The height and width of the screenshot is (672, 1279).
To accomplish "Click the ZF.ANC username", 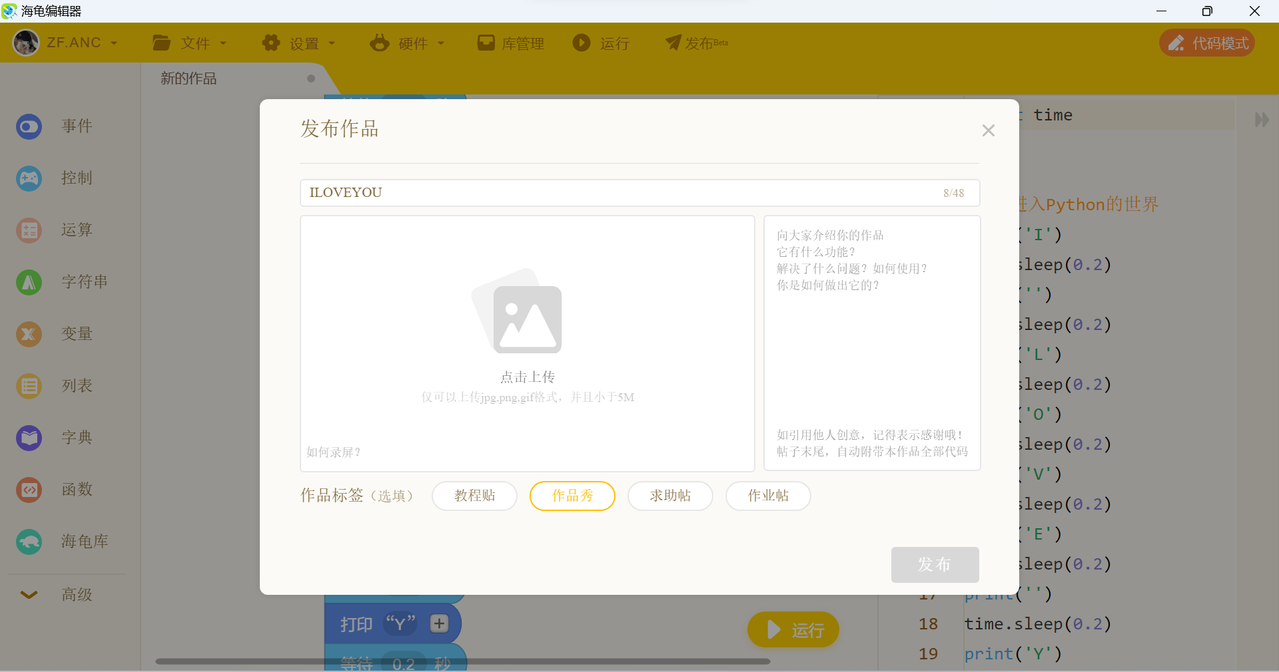I will click(73, 43).
